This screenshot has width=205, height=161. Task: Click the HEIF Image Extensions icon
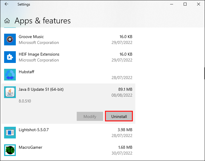[10, 57]
